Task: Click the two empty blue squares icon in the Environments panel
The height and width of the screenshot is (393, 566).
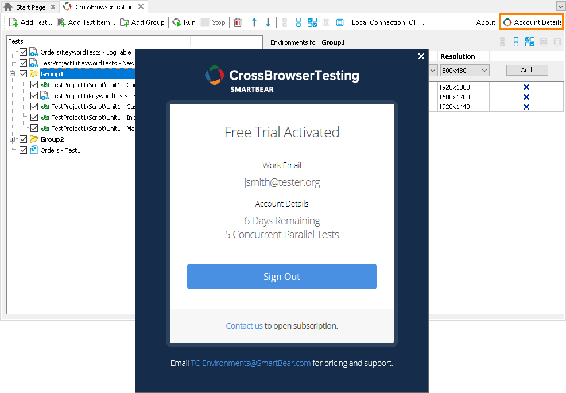Action: click(516, 42)
